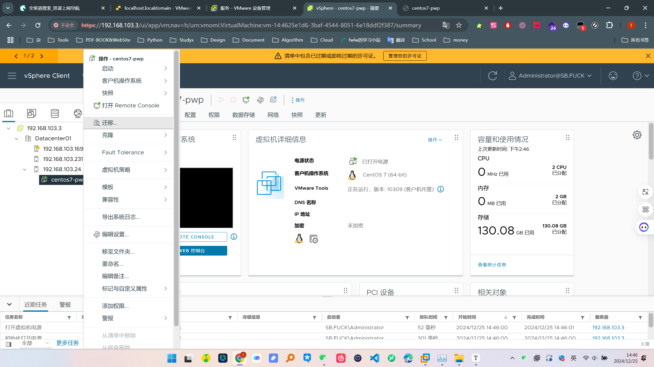Select 导出系统日志... menu item
This screenshot has width=654, height=367.
coord(128,217)
